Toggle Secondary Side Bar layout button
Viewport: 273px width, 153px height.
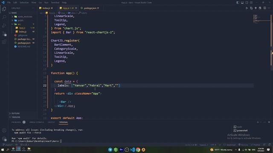tap(247, 3)
